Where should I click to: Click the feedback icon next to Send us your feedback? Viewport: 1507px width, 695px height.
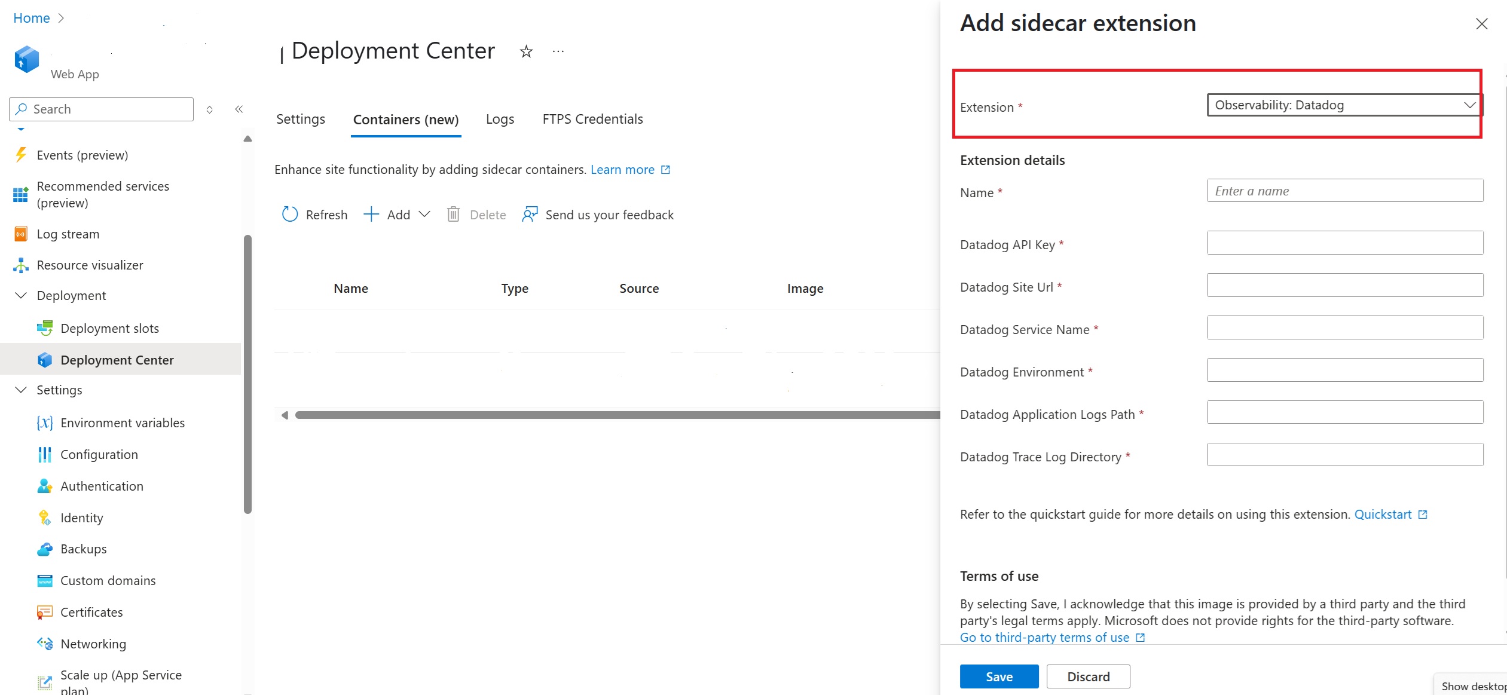530,215
